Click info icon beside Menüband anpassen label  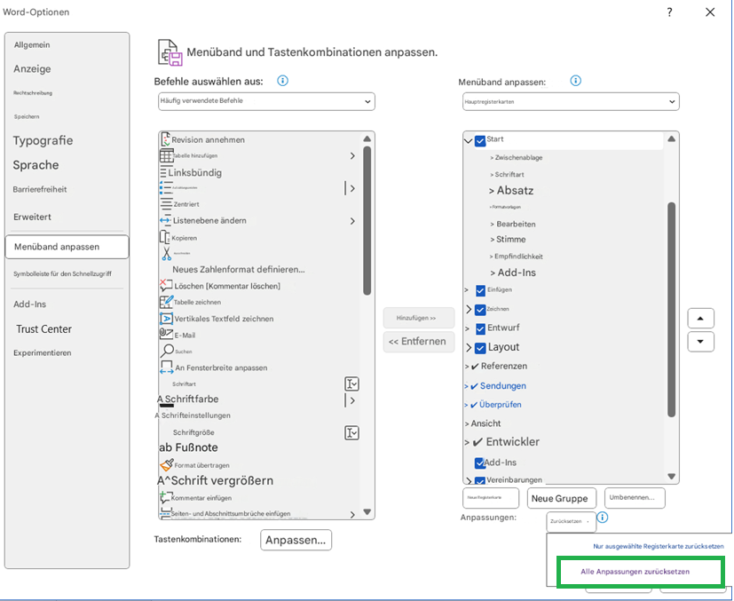[x=576, y=81]
